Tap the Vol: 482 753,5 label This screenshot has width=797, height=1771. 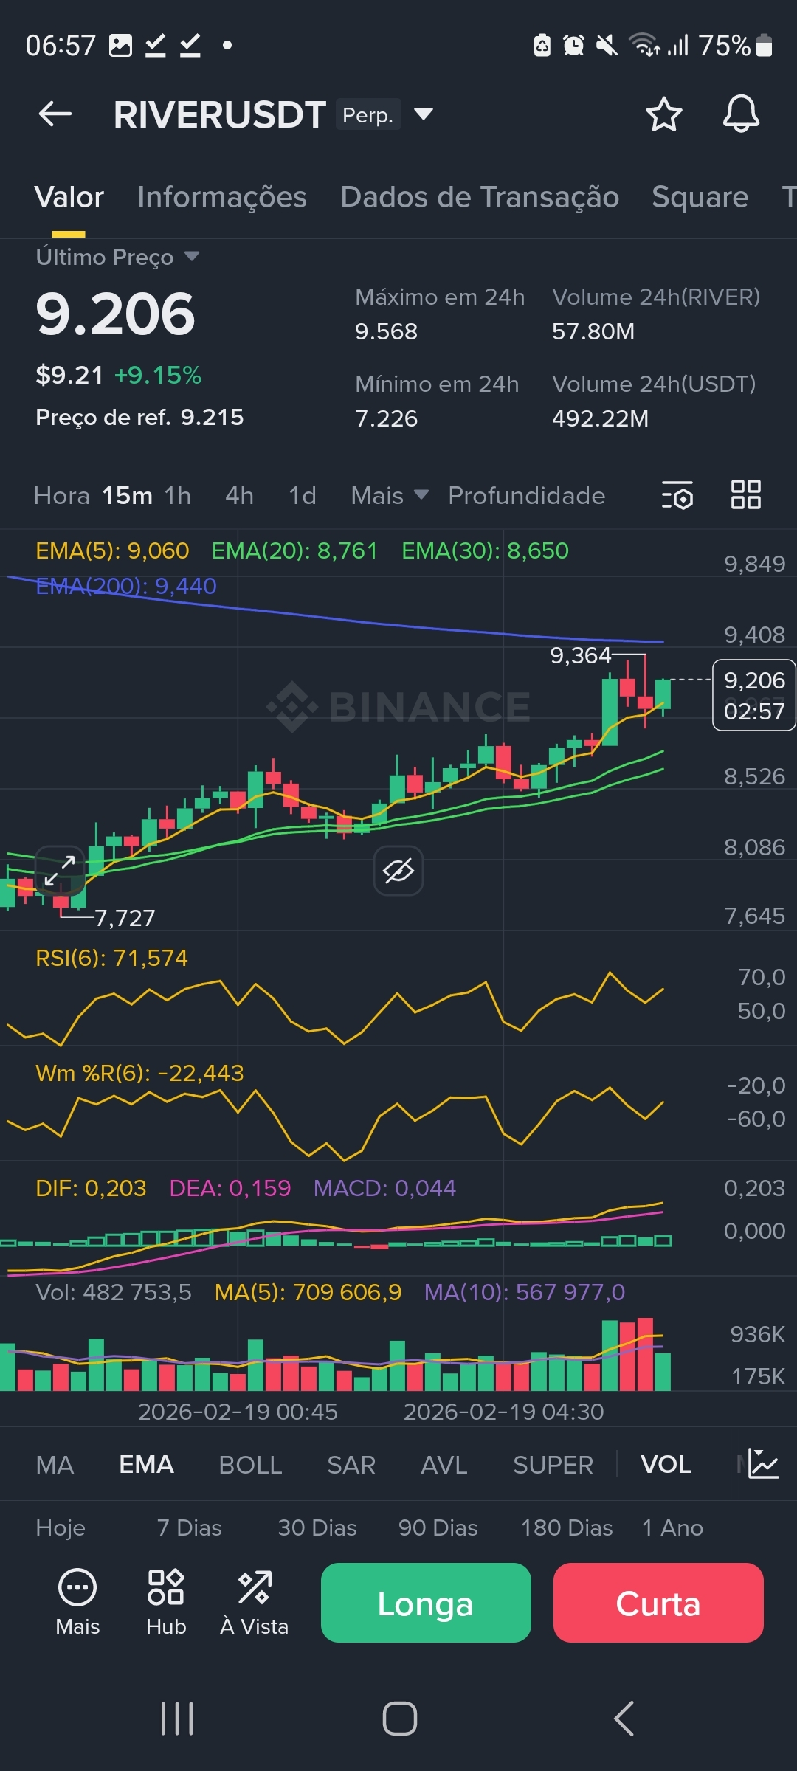coord(114,1292)
